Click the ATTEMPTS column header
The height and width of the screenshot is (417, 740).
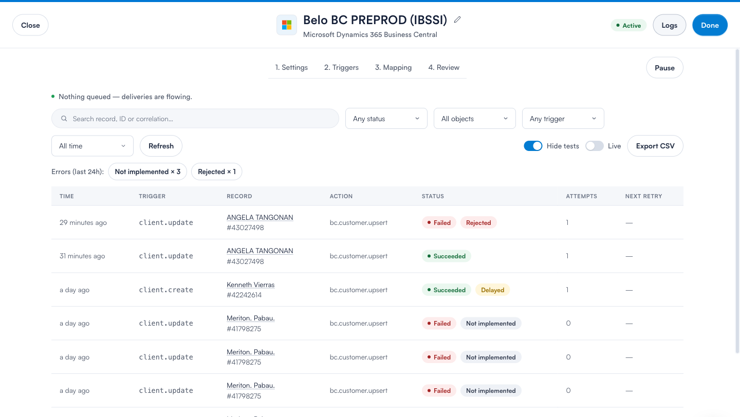pos(581,196)
